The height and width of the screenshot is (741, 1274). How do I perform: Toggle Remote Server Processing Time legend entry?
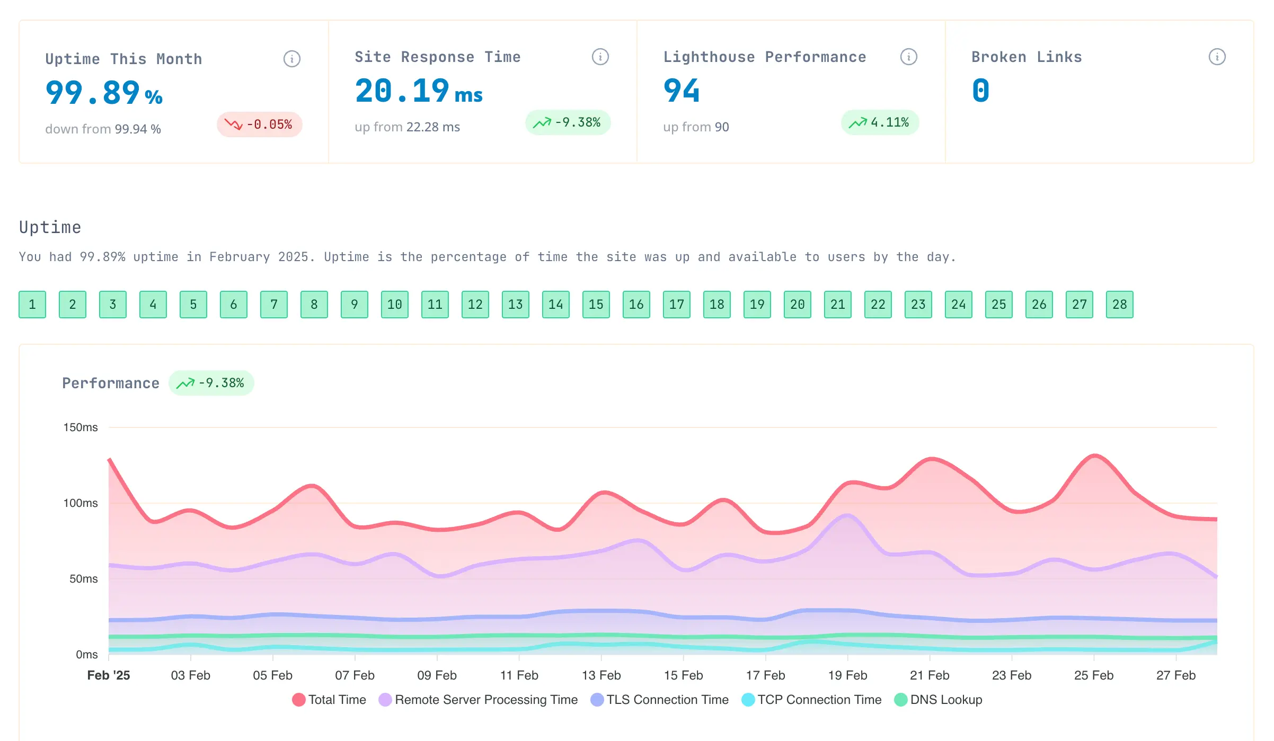click(478, 700)
